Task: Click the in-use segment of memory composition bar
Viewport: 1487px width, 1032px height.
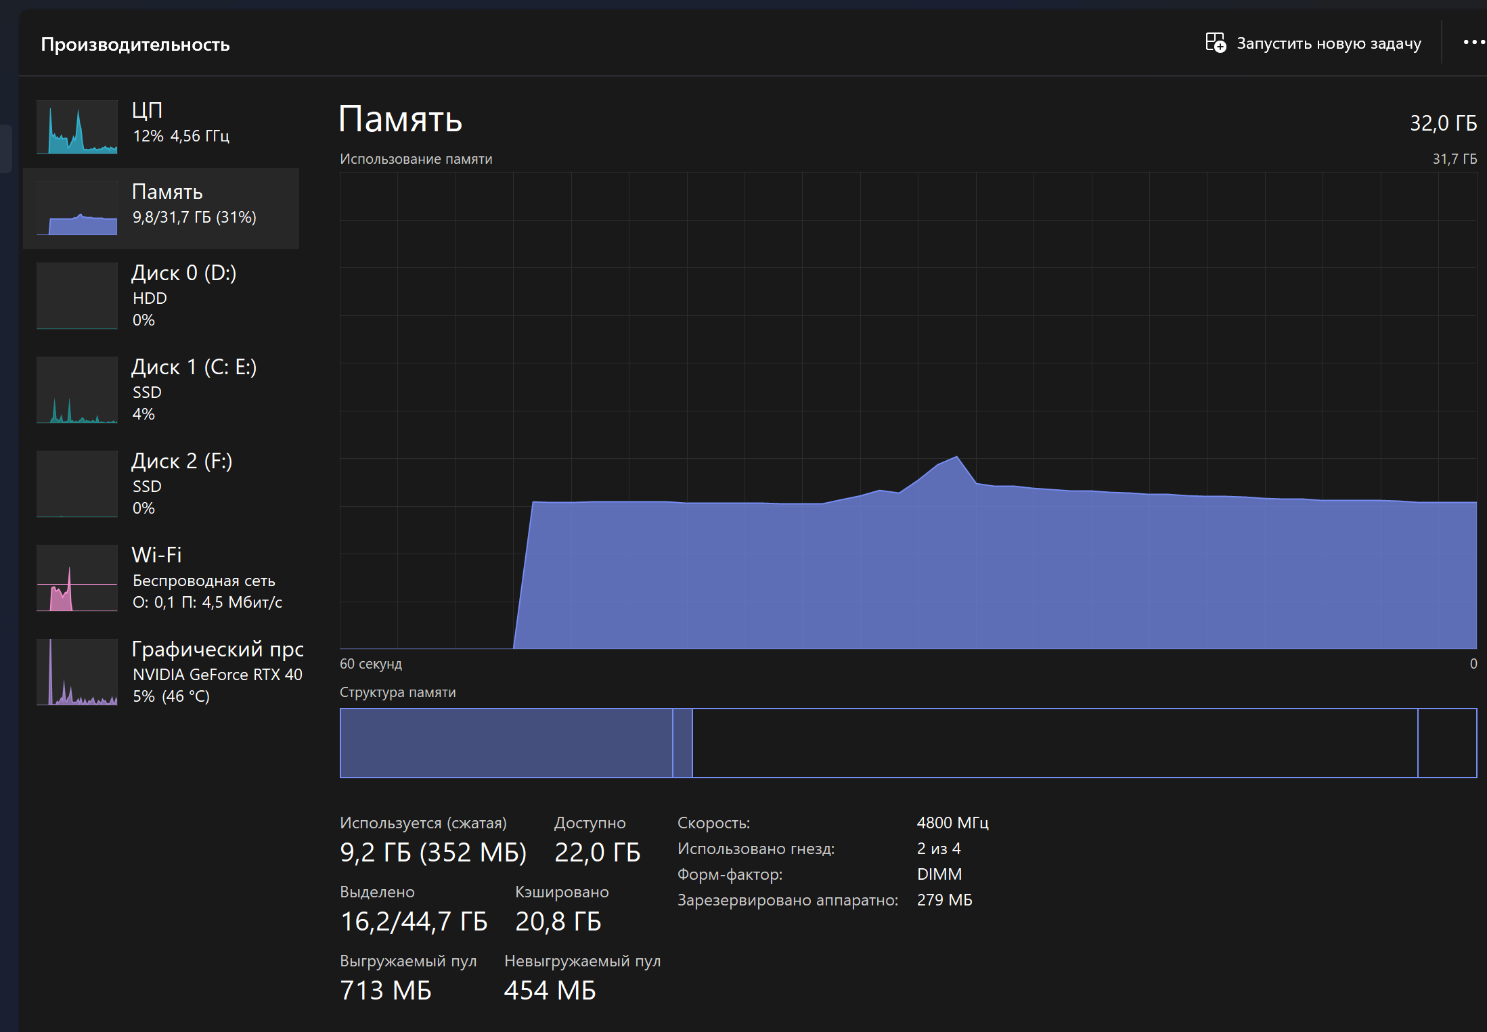Action: click(x=506, y=743)
